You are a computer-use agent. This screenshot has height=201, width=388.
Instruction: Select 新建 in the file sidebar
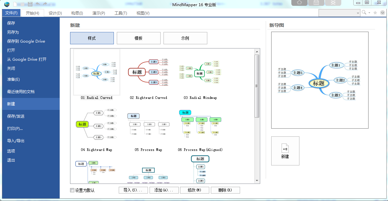pos(31,104)
